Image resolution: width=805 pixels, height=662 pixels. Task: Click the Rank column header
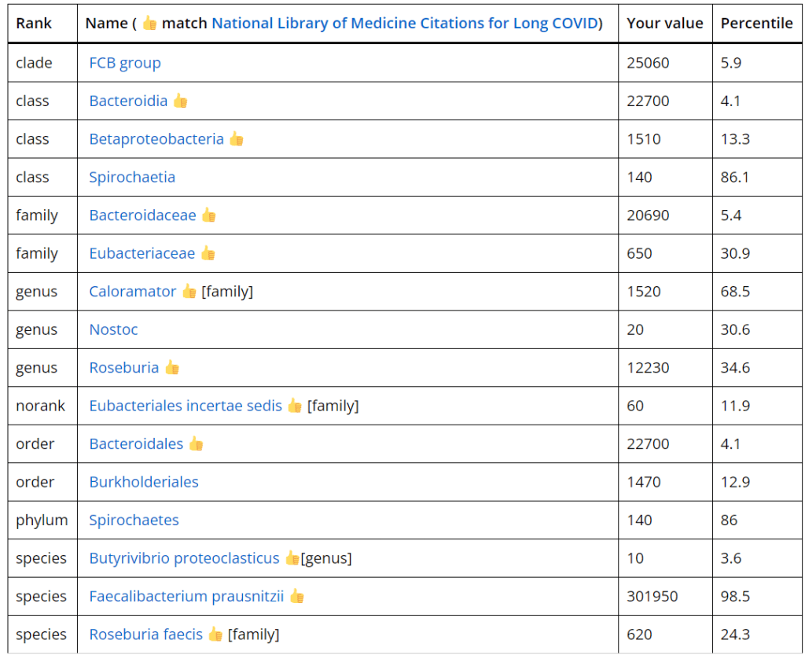click(34, 24)
